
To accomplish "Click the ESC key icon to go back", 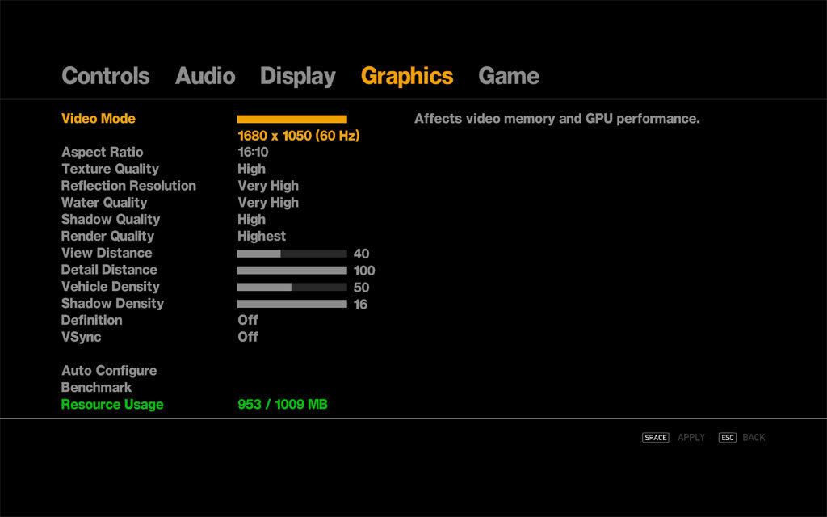I will 728,438.
